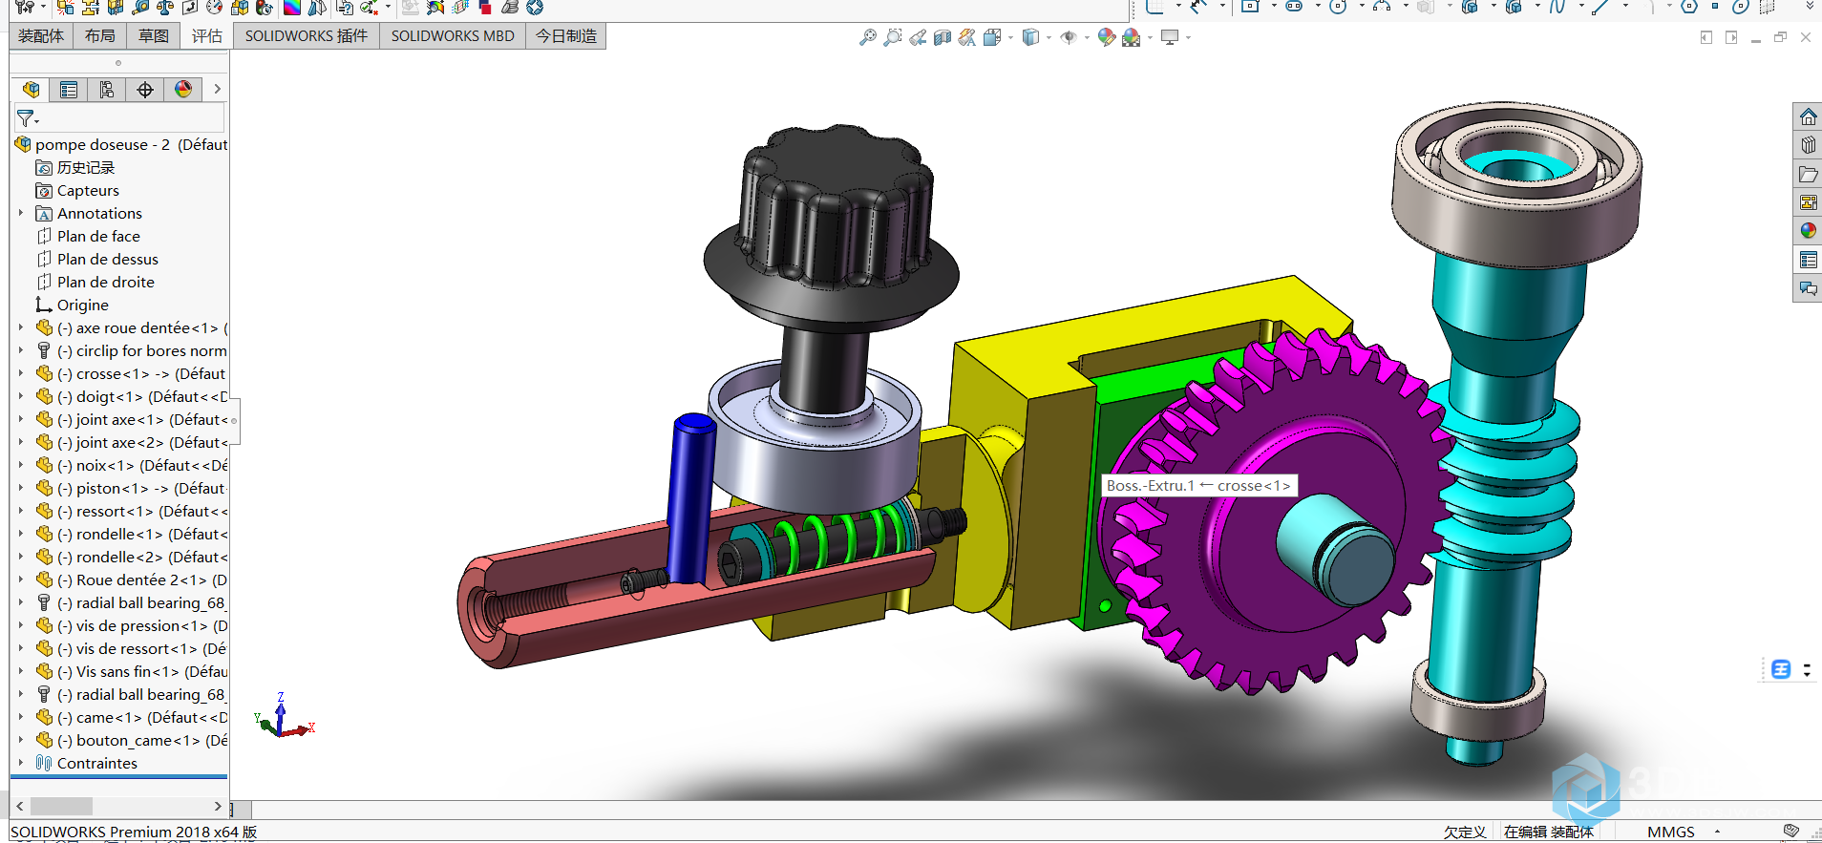Switch to the ConfigurationManager tab
The width and height of the screenshot is (1822, 843).
pos(107,90)
